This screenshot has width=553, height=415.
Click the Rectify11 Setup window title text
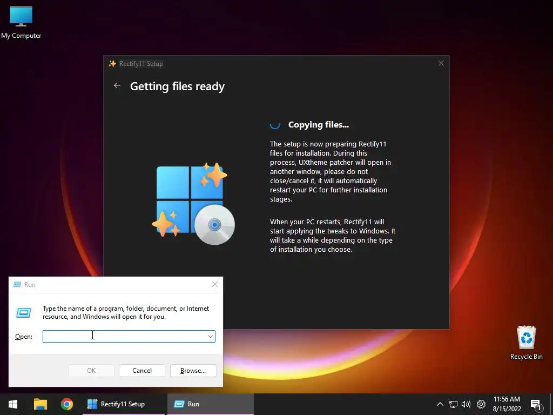click(x=141, y=64)
